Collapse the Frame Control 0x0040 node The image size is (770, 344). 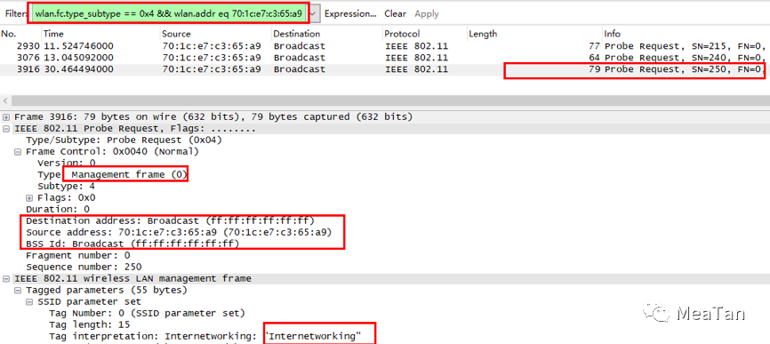[x=17, y=152]
